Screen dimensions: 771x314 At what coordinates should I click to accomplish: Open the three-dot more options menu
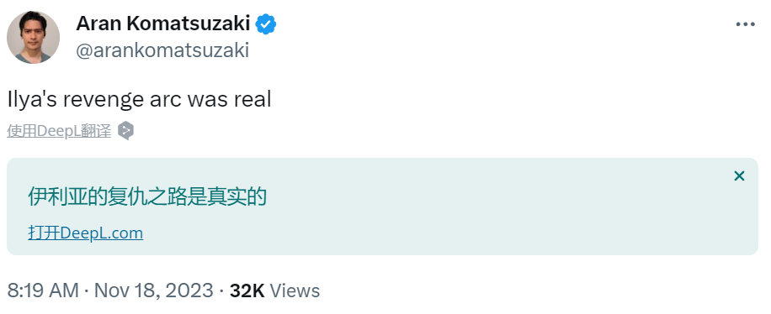(x=745, y=24)
